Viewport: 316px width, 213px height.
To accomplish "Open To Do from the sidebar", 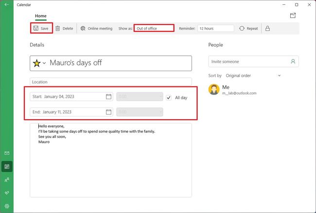I will (7, 193).
